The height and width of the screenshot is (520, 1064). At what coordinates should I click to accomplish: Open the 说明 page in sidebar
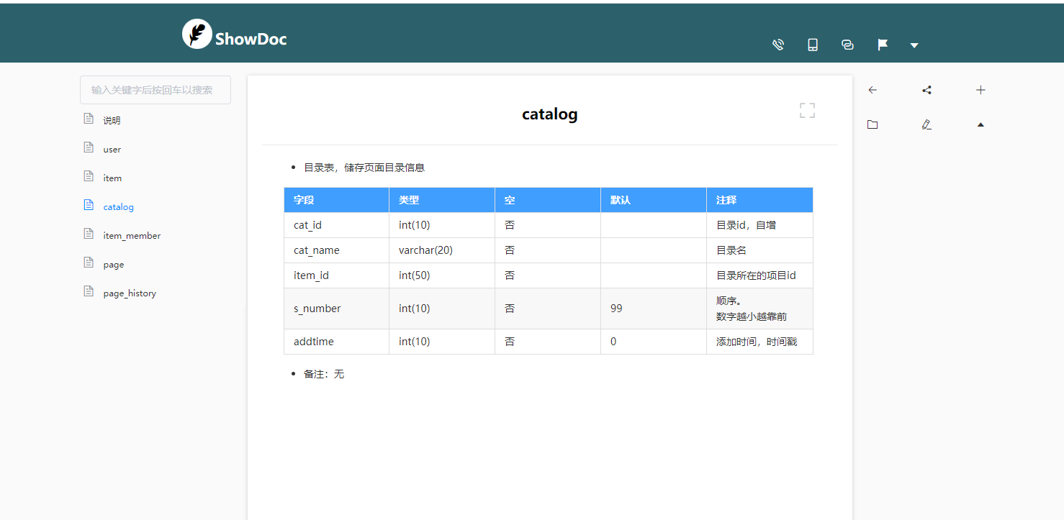(x=112, y=120)
